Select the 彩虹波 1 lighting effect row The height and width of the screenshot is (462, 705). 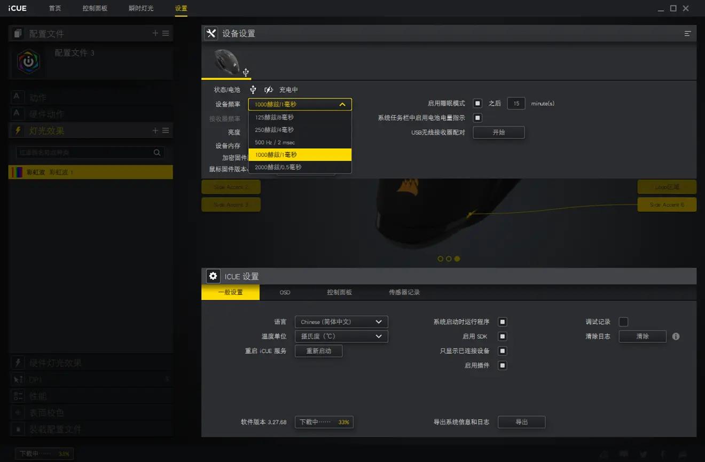91,172
